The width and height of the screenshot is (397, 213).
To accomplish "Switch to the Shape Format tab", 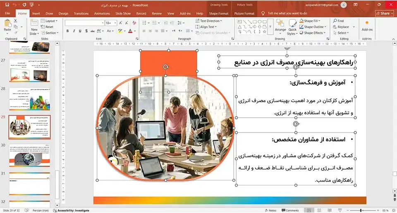I will 218,13.
